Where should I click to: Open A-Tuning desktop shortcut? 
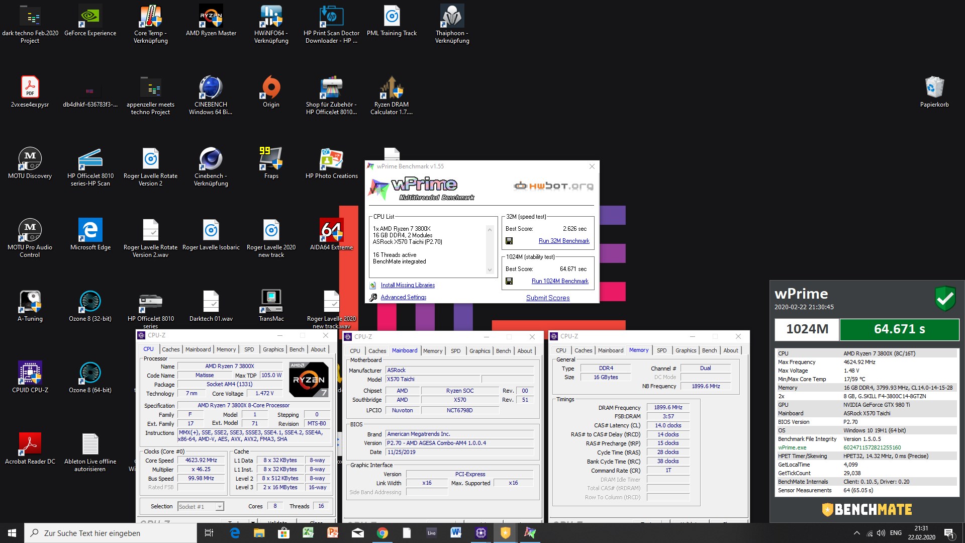tap(30, 307)
